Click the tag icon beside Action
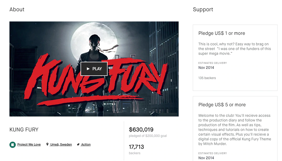The image size is (282, 161). click(x=78, y=145)
